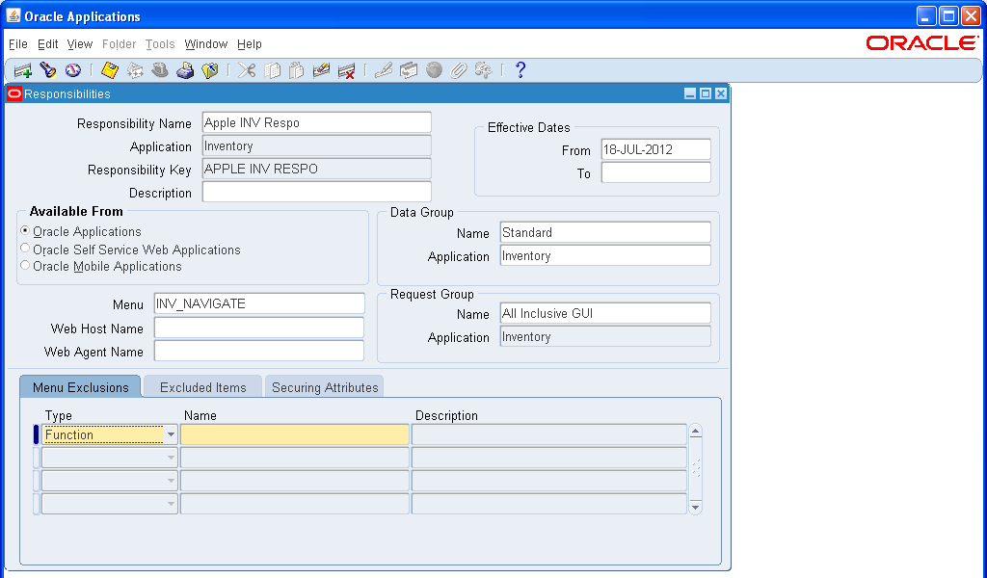This screenshot has width=987, height=578.
Task: Click the Delete Record red X icon
Action: pyautogui.click(x=346, y=69)
